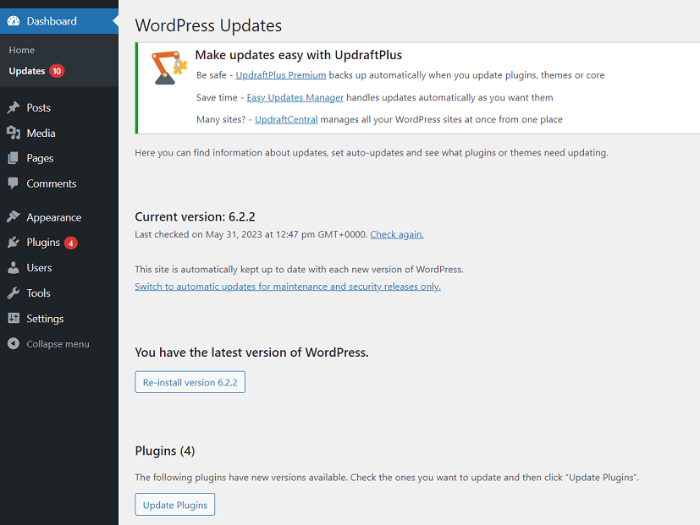Open Appearance via the paintbrush icon
Viewport: 700px width, 525px height.
point(12,217)
